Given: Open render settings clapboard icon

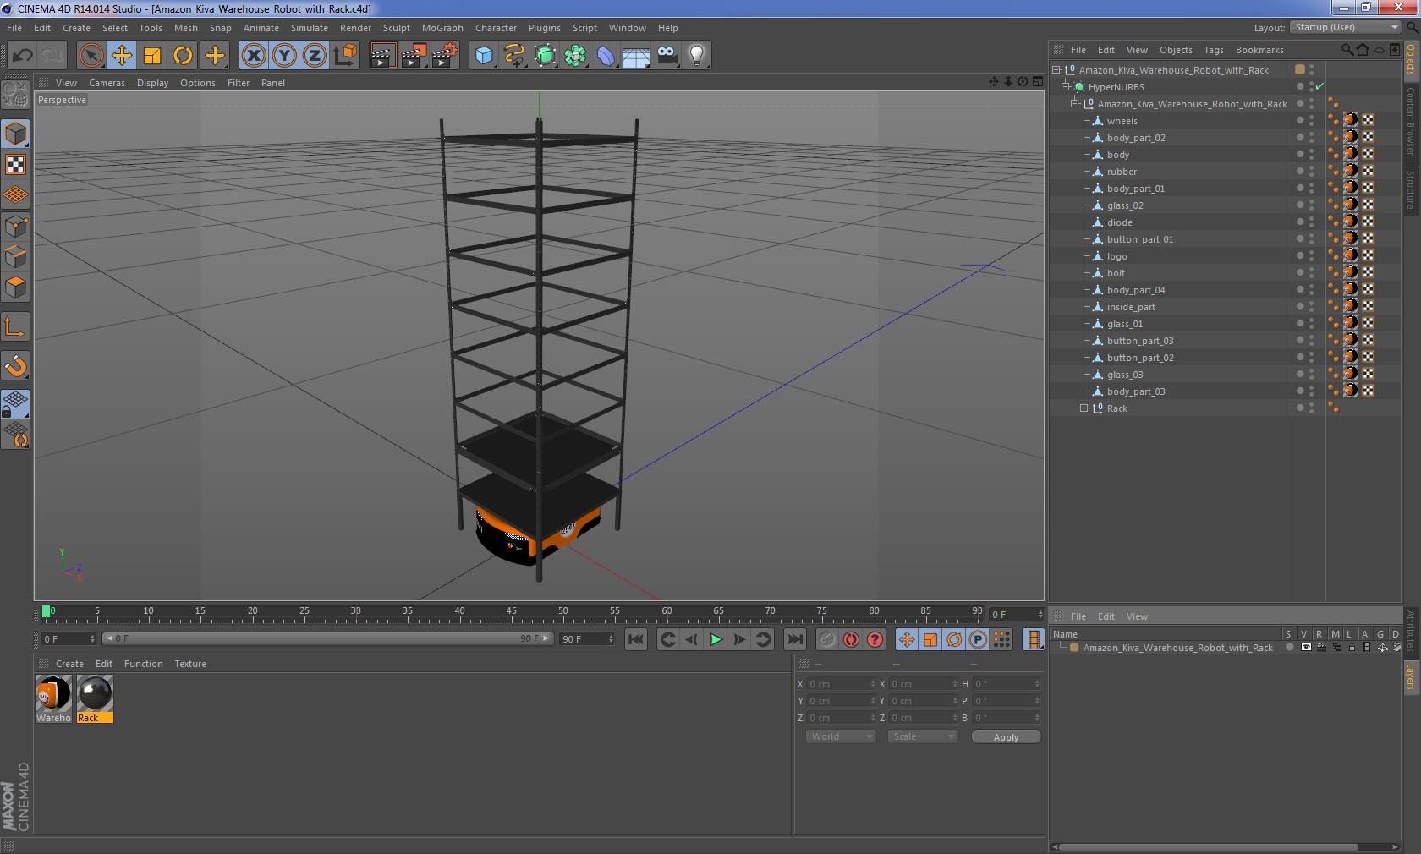Looking at the screenshot, I should pos(445,56).
